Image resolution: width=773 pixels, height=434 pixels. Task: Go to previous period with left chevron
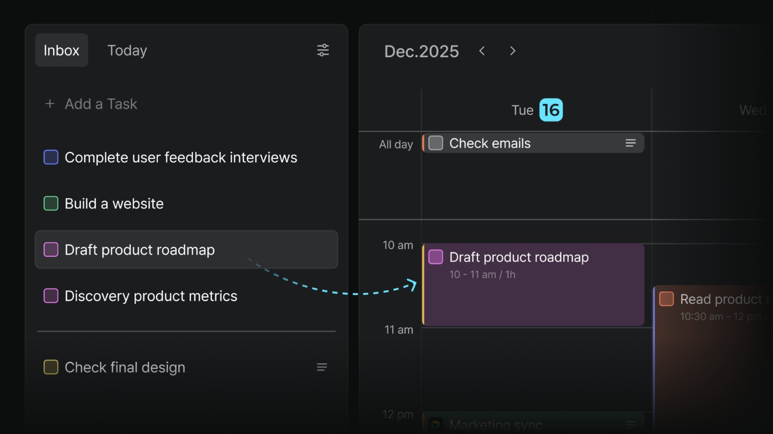pyautogui.click(x=482, y=51)
